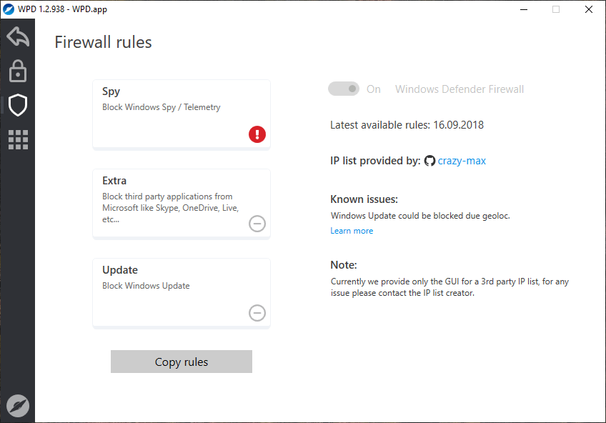Open the Apps grid section
The height and width of the screenshot is (423, 606).
[18, 139]
